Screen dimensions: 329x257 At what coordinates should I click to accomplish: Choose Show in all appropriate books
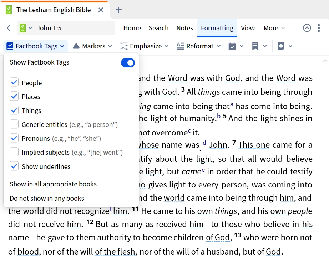(53, 184)
